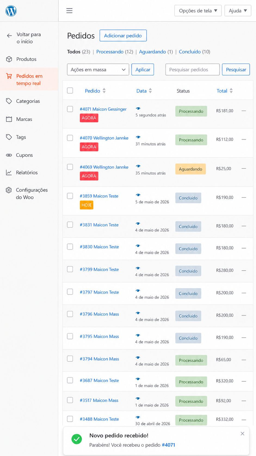Preview order #3859 with the eye icon
This screenshot has width=256, height=456.
[x=138, y=195]
